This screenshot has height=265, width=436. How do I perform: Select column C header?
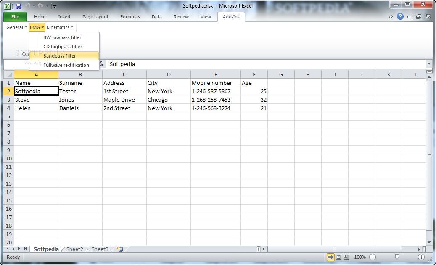click(x=124, y=74)
